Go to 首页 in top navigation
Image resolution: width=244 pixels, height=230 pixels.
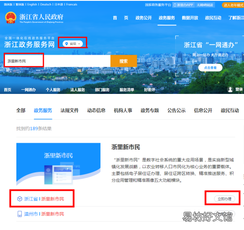click(x=121, y=18)
